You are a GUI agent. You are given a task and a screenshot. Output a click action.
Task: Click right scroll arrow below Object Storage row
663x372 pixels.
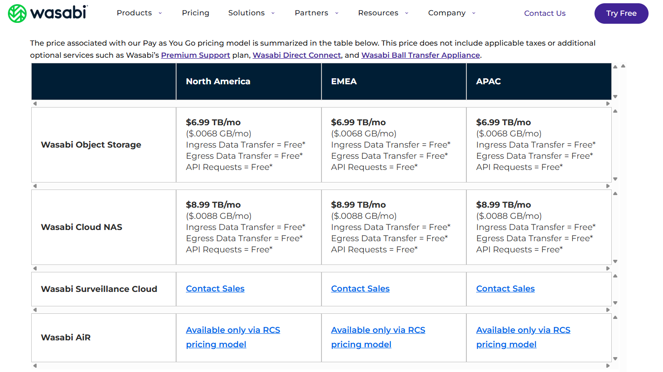click(608, 186)
